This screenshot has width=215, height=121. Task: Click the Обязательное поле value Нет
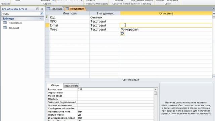tap(116, 112)
